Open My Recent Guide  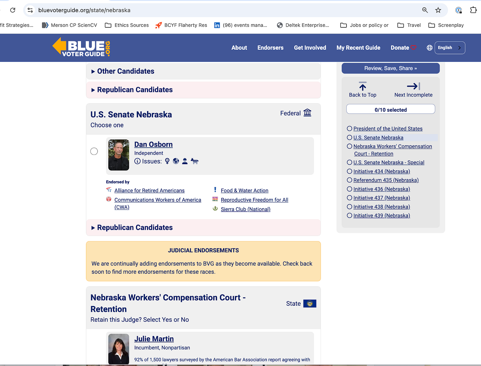[x=358, y=48]
